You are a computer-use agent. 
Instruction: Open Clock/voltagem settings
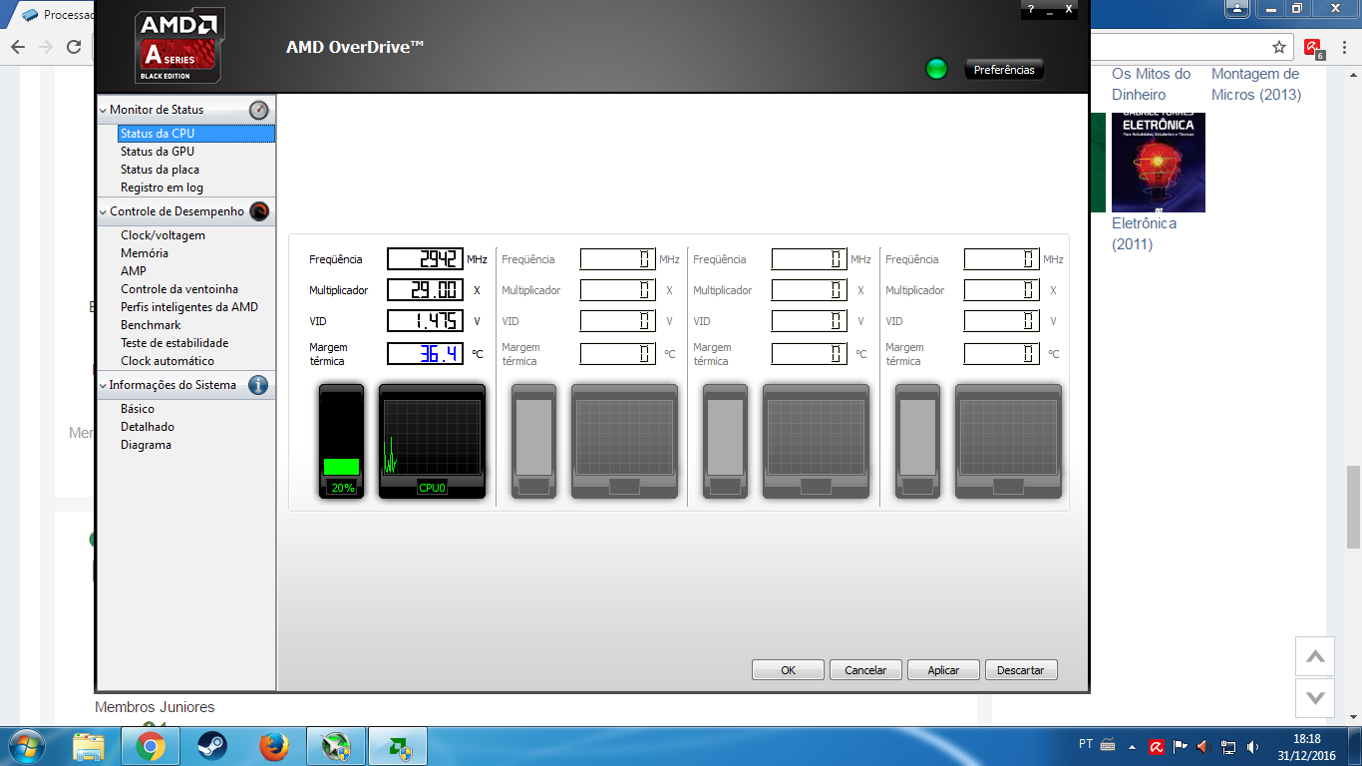click(163, 235)
